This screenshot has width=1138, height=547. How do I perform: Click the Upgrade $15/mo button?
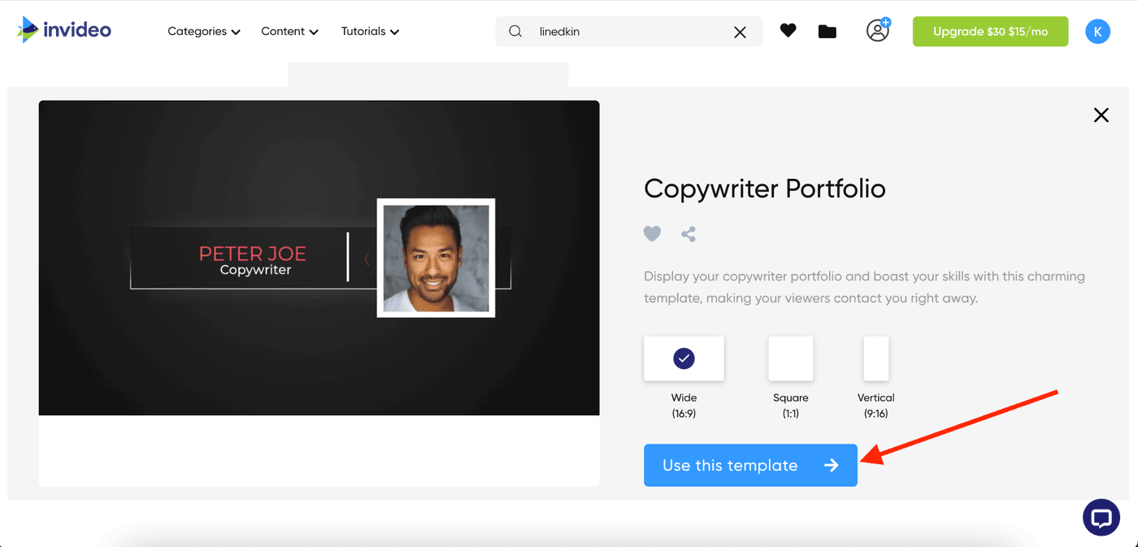click(x=990, y=32)
